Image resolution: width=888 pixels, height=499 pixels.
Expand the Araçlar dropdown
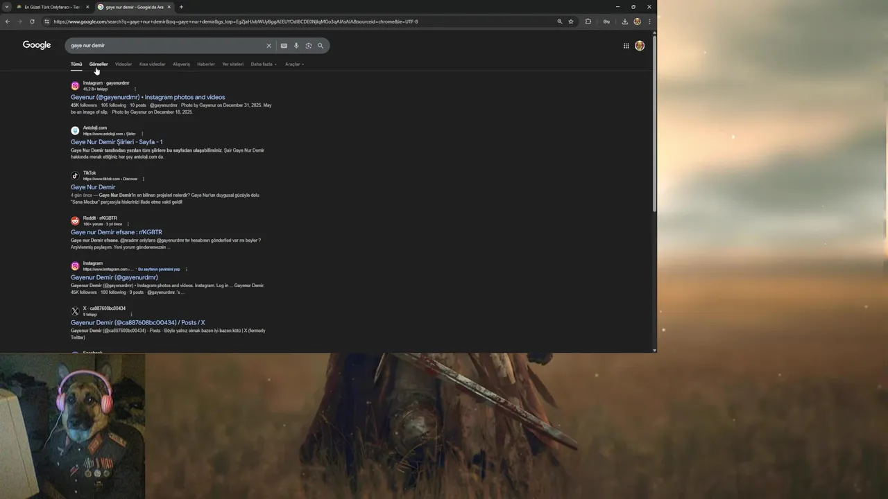pyautogui.click(x=295, y=64)
